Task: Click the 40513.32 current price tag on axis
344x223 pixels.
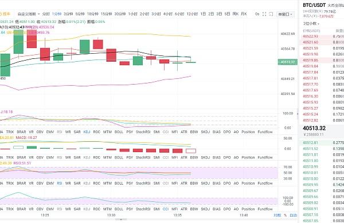Action: 288,62
